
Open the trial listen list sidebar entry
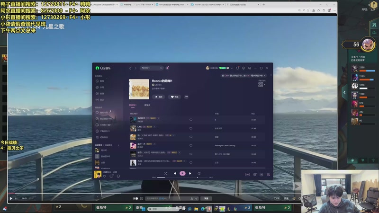(x=102, y=137)
